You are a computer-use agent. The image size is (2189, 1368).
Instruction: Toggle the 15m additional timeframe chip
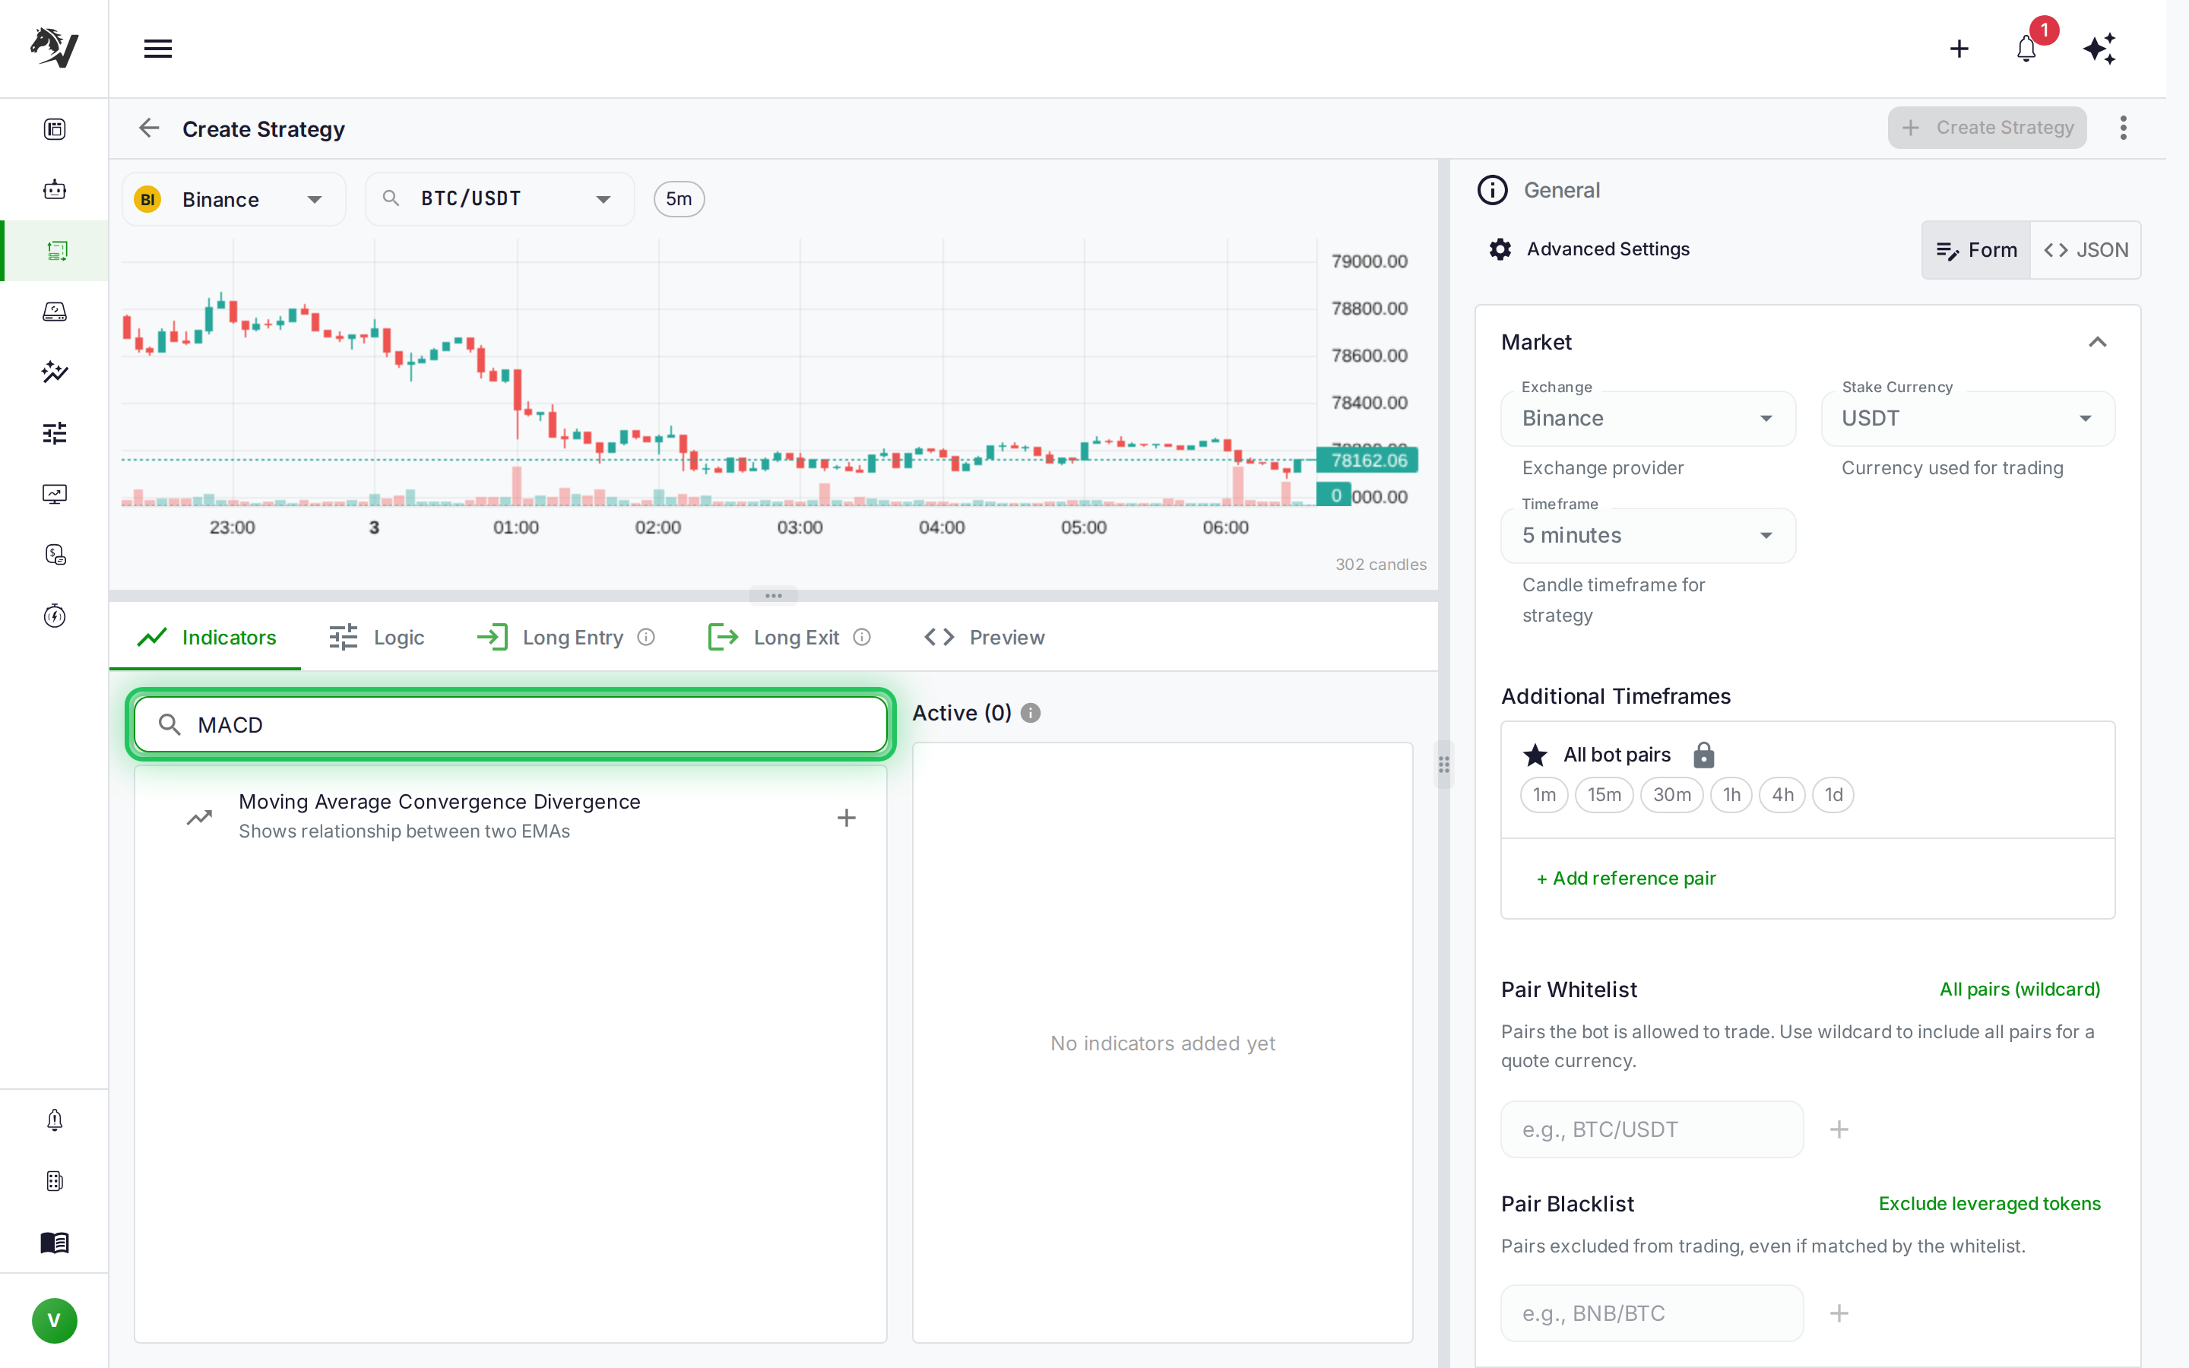(1604, 794)
